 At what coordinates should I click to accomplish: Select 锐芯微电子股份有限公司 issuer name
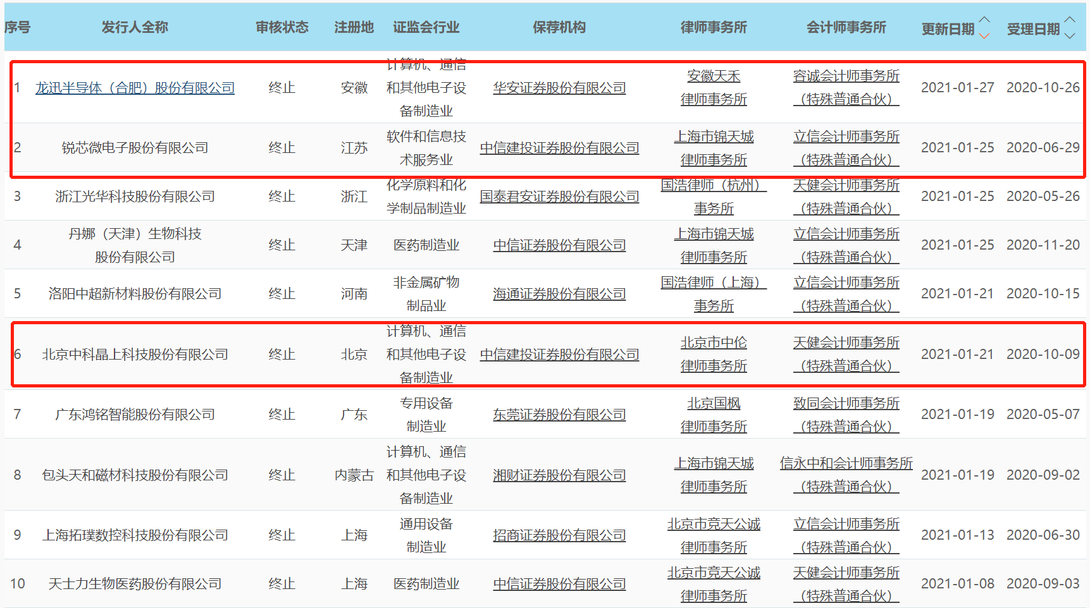135,148
